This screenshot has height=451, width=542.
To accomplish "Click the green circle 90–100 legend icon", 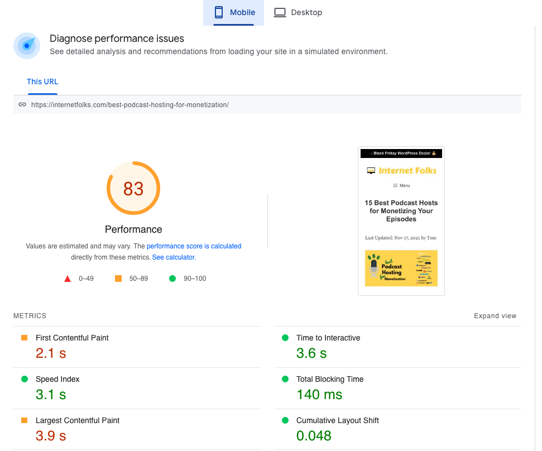I will point(172,279).
